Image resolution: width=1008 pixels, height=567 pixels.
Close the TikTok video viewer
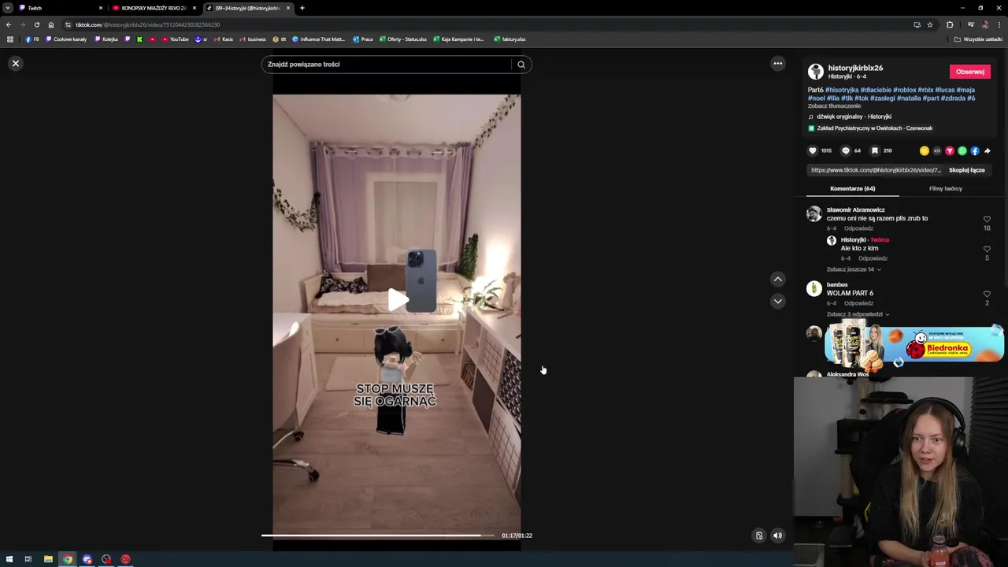[15, 63]
